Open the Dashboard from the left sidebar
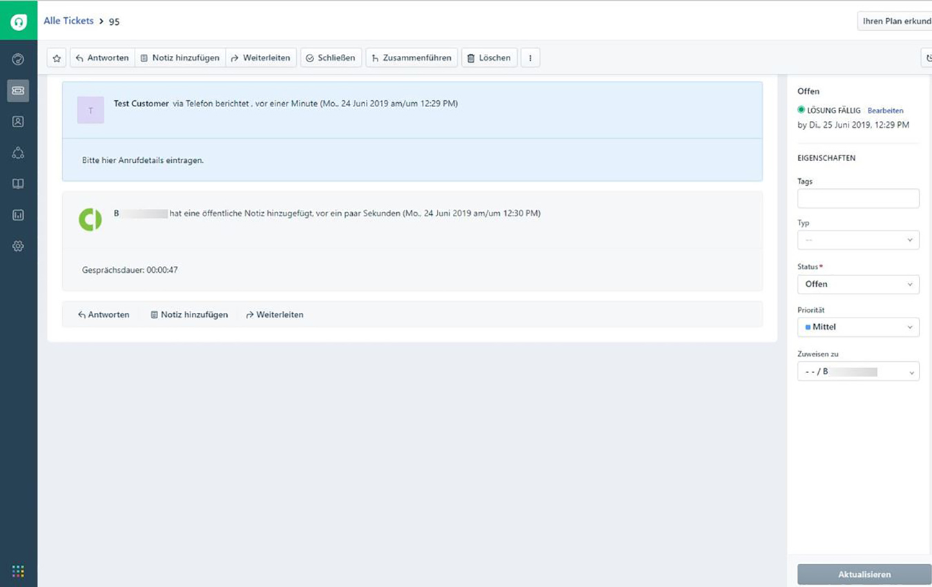The image size is (932, 587). click(18, 59)
